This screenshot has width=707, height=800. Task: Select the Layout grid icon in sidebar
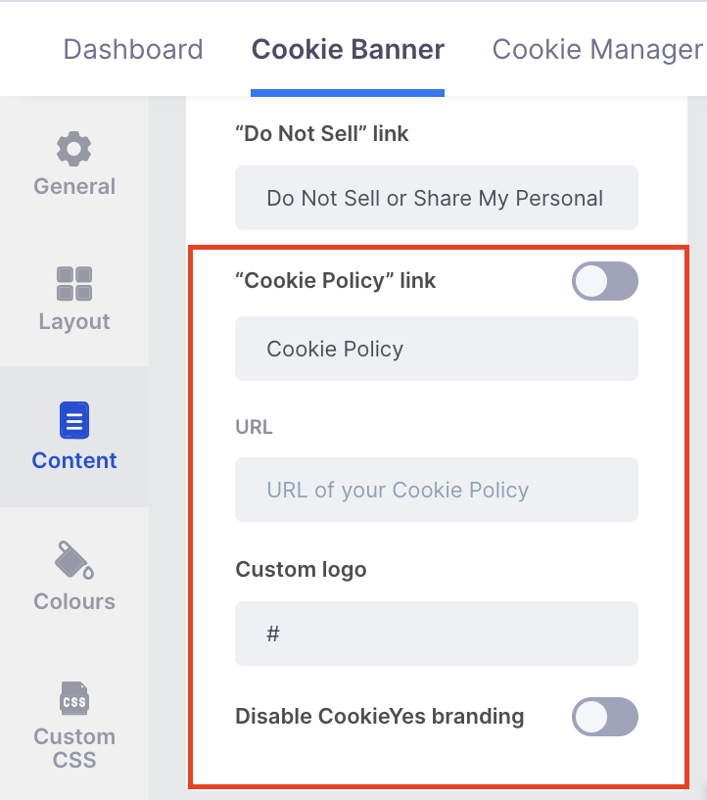(74, 283)
